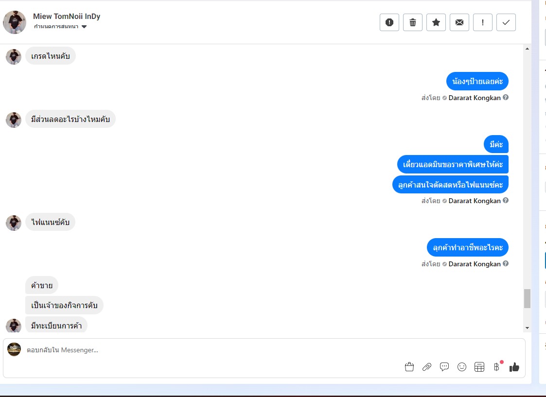The width and height of the screenshot is (546, 397).
Task: Open the table template icon
Action: [x=479, y=367]
